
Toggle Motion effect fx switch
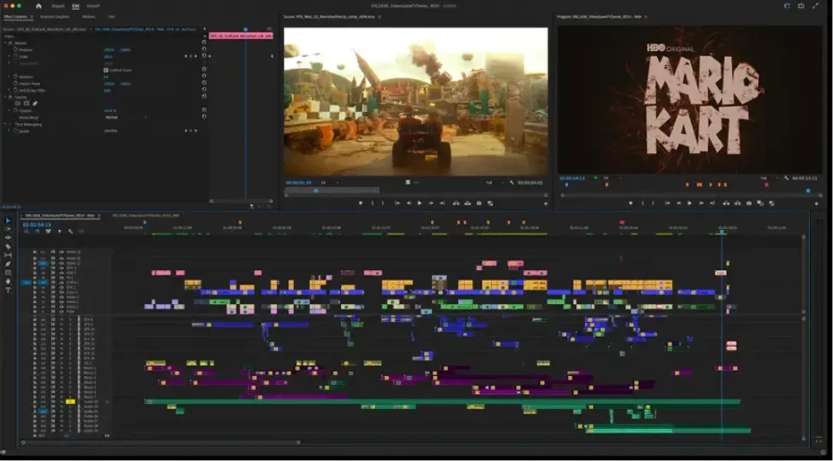10,43
